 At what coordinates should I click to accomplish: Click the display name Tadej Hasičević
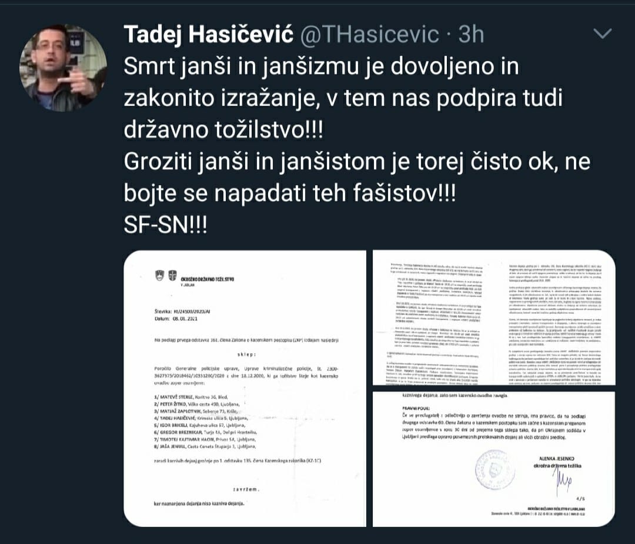[209, 34]
